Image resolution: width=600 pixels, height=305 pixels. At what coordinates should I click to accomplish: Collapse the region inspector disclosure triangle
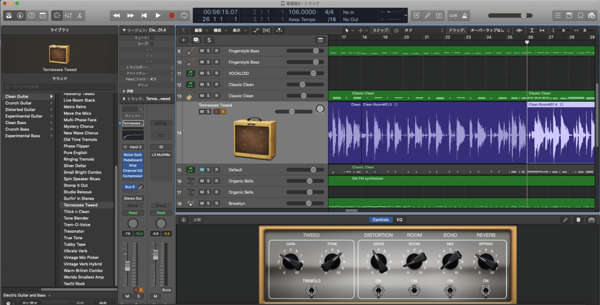coord(124,30)
